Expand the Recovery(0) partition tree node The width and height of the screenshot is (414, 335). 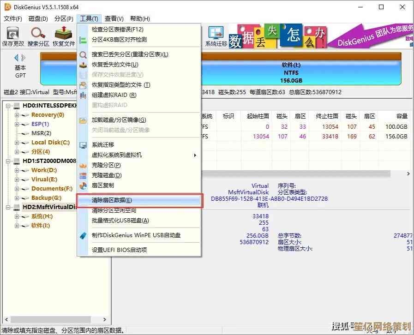17,115
